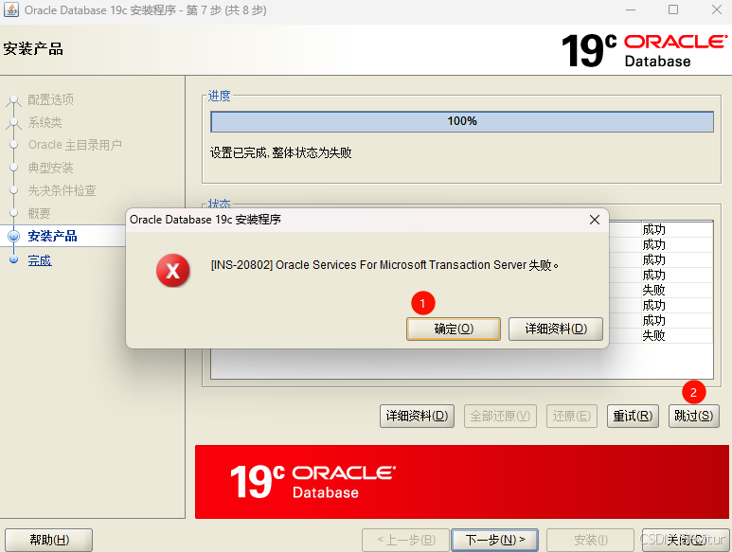
Task: Click the 重试(R) retry button
Action: coord(633,416)
